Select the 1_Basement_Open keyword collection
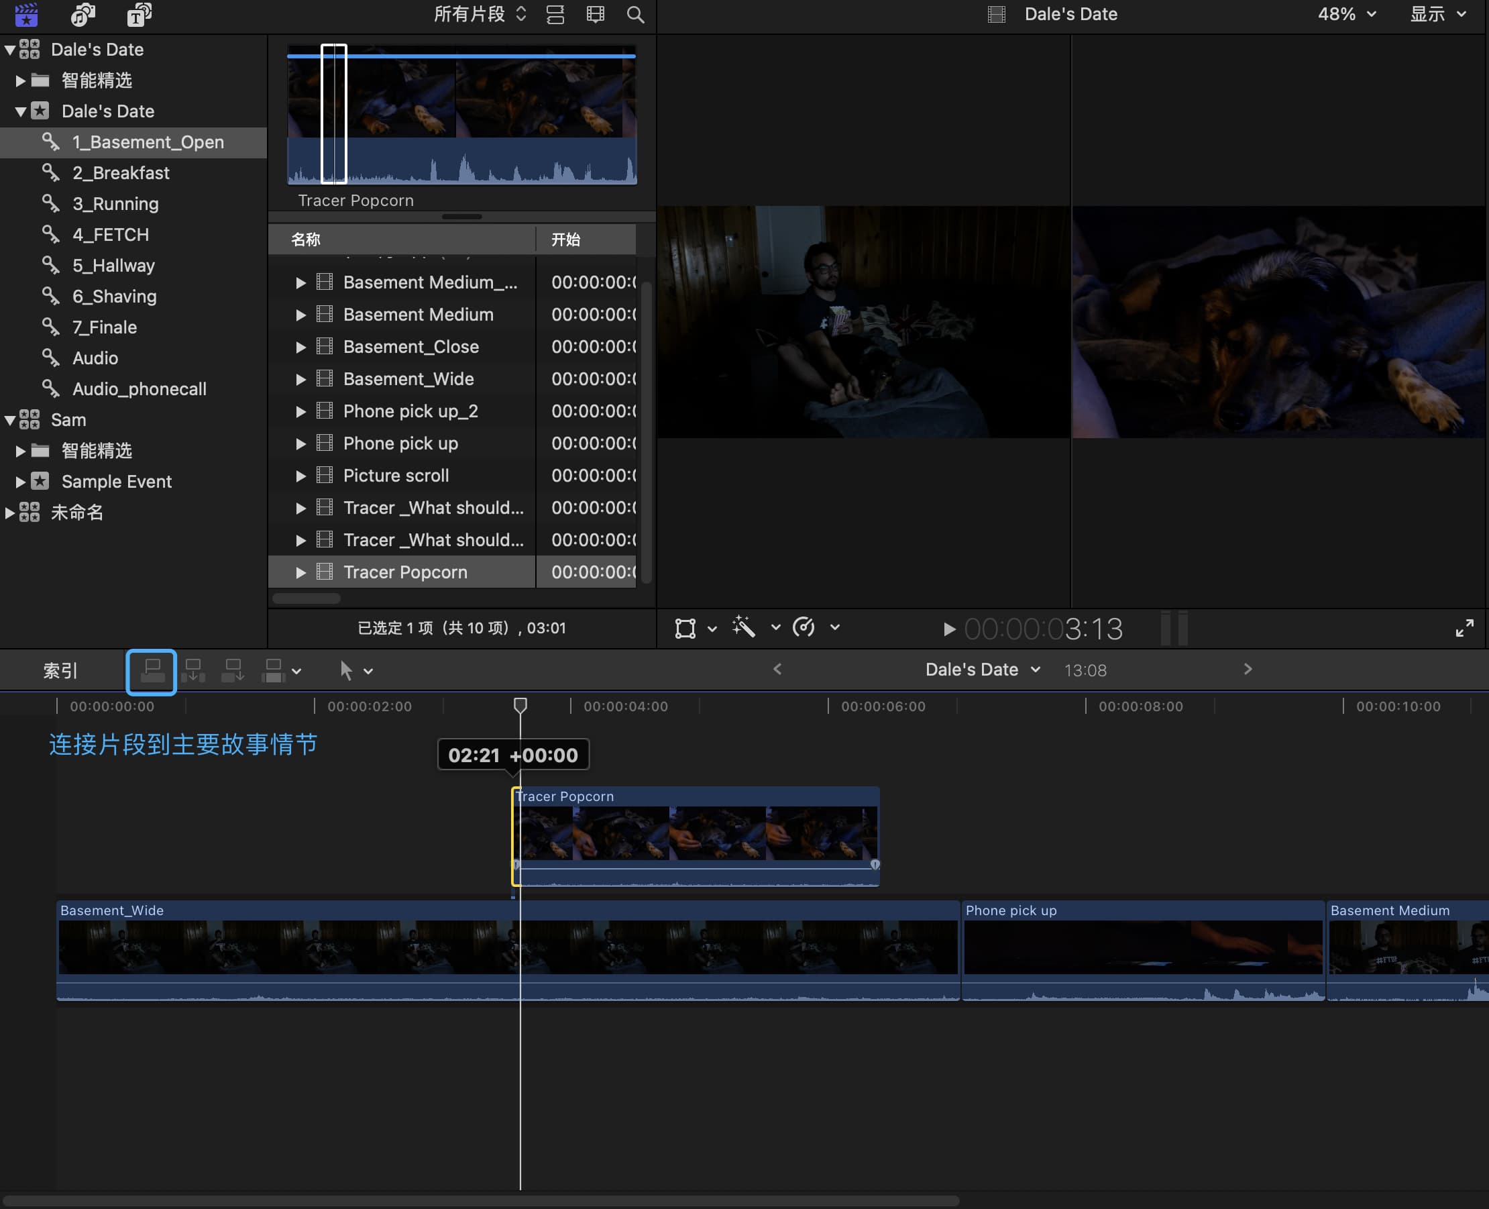 click(133, 142)
